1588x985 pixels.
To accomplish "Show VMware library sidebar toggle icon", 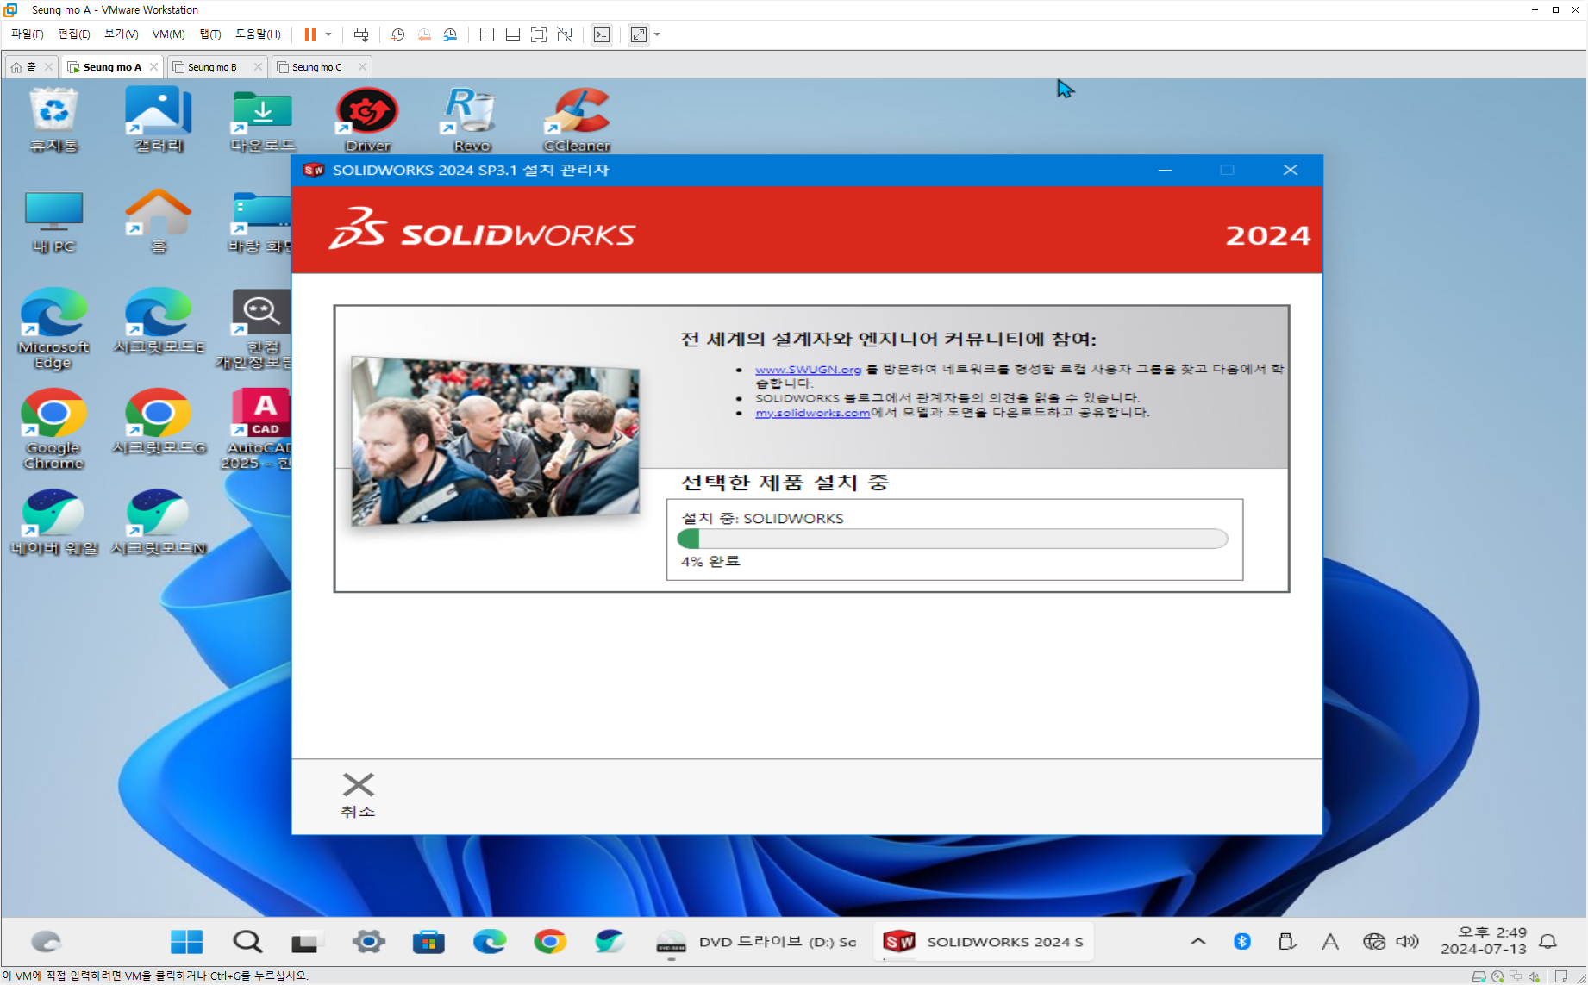I will (x=487, y=34).
